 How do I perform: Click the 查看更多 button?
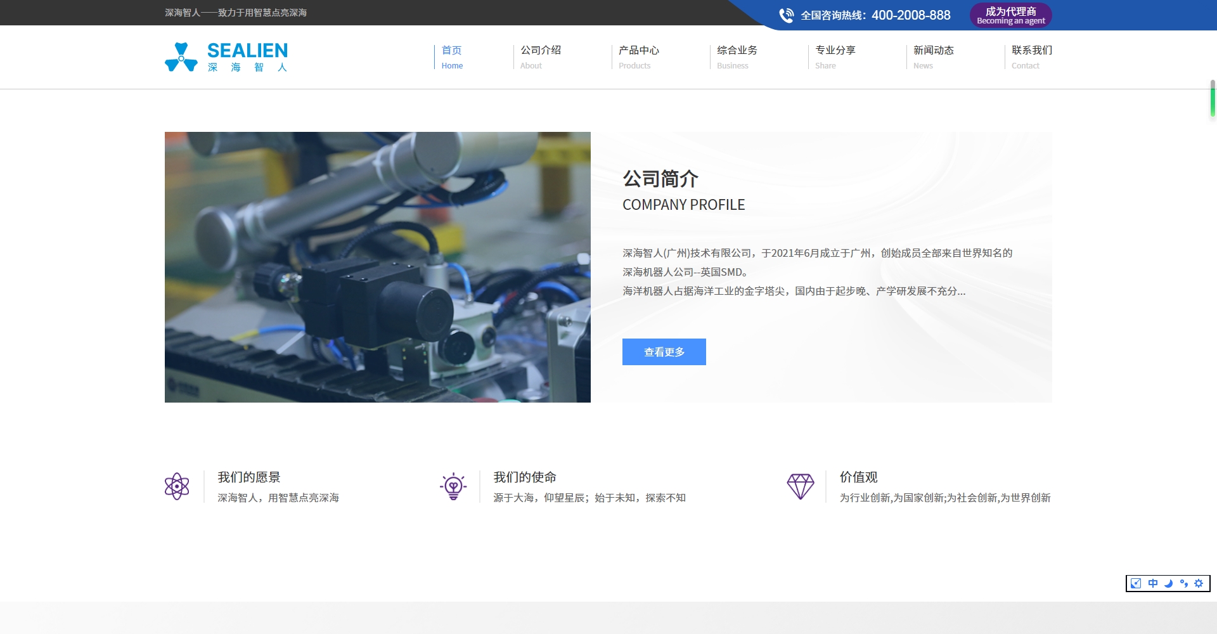pyautogui.click(x=664, y=352)
